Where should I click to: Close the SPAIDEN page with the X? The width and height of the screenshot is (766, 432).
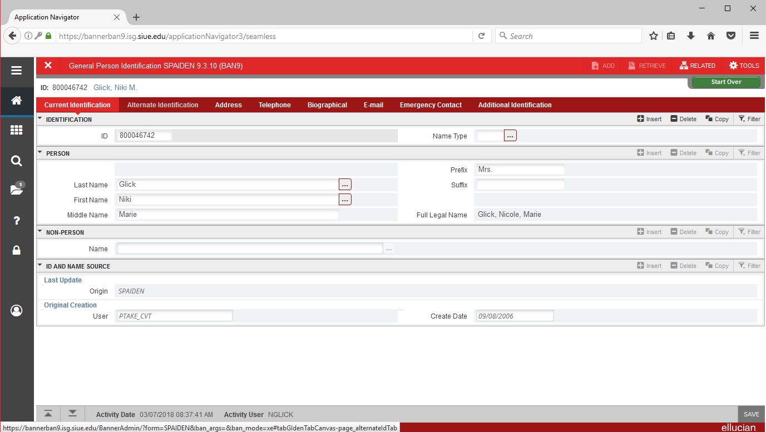click(48, 66)
